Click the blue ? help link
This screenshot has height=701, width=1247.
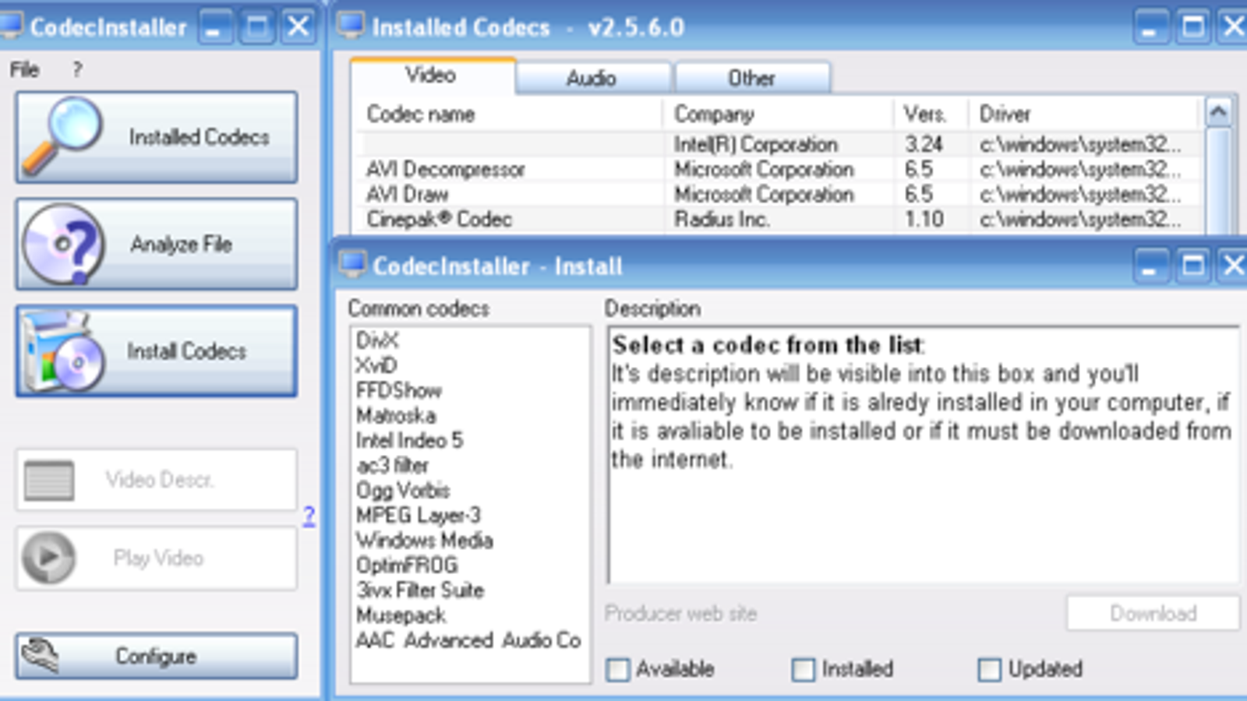(309, 516)
